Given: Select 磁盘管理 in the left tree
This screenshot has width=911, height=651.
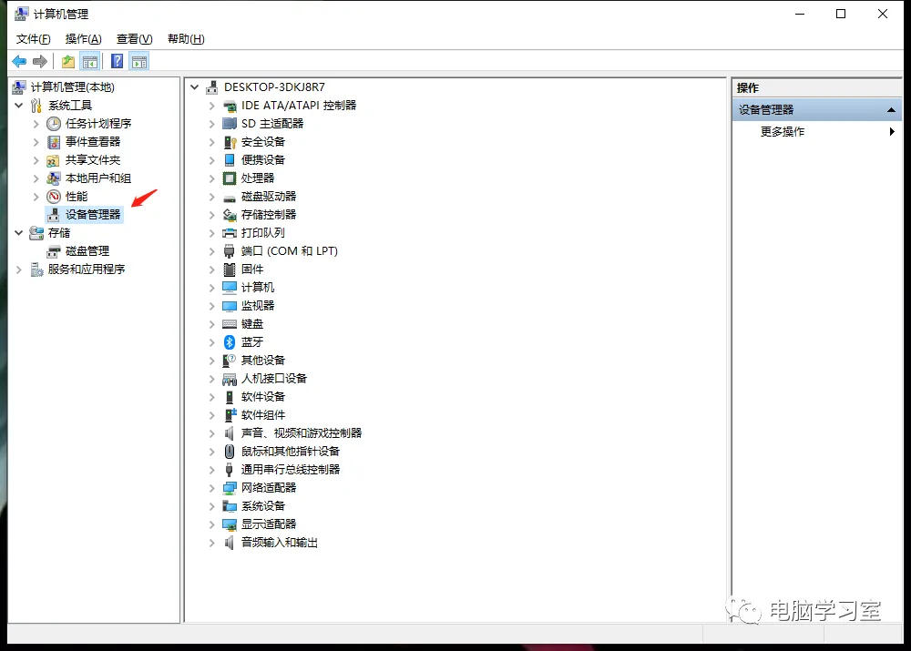Looking at the screenshot, I should (x=87, y=251).
